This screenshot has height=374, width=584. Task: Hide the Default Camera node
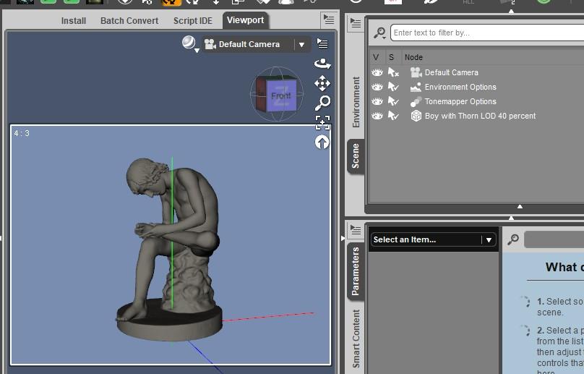point(377,72)
